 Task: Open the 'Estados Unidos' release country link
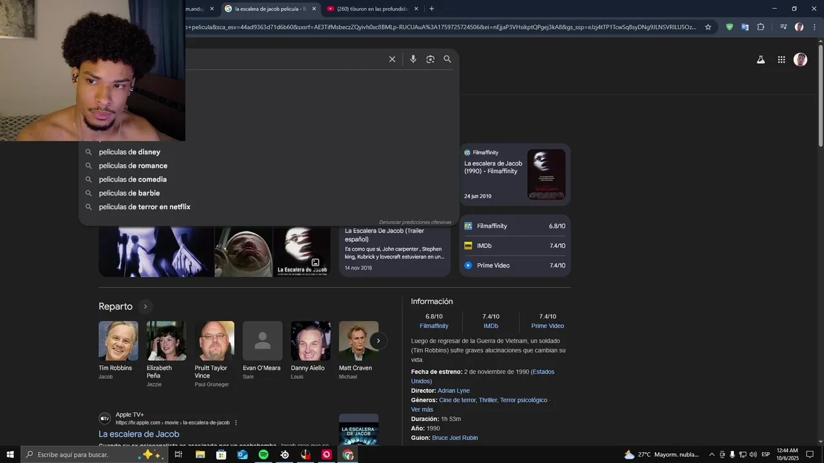click(543, 372)
